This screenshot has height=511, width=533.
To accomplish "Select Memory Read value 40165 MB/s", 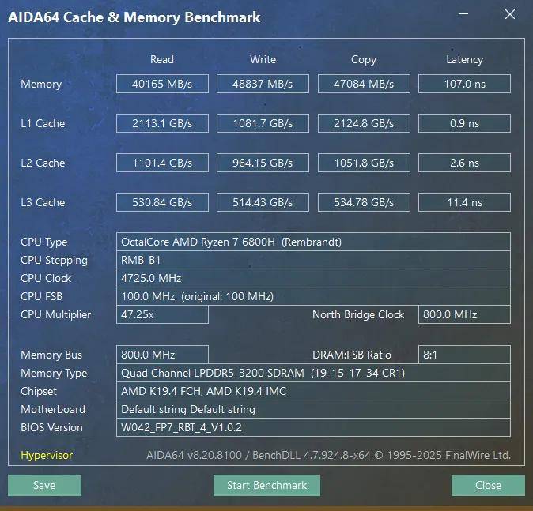I will 162,84.
